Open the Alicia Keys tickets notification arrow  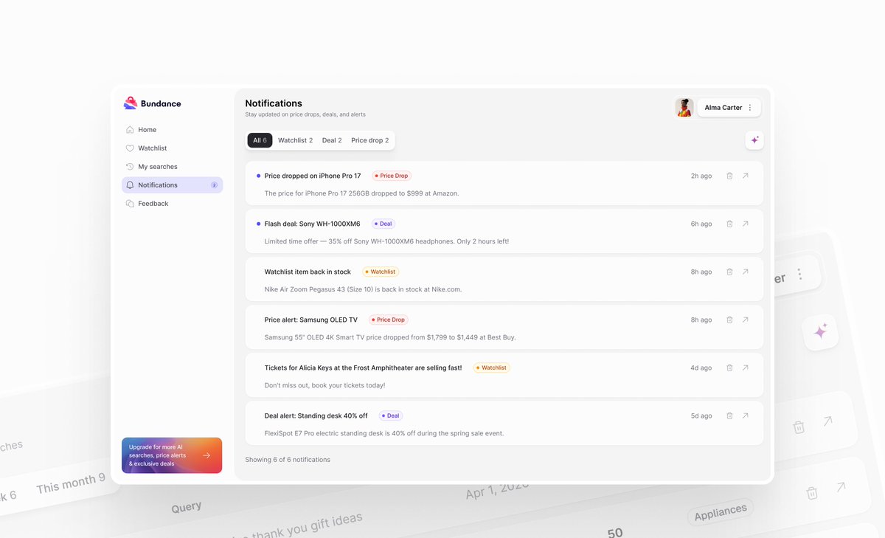click(x=746, y=368)
